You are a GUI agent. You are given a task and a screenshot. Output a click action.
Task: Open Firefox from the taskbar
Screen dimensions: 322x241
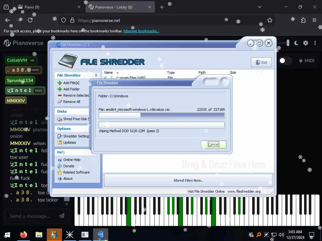point(23,235)
